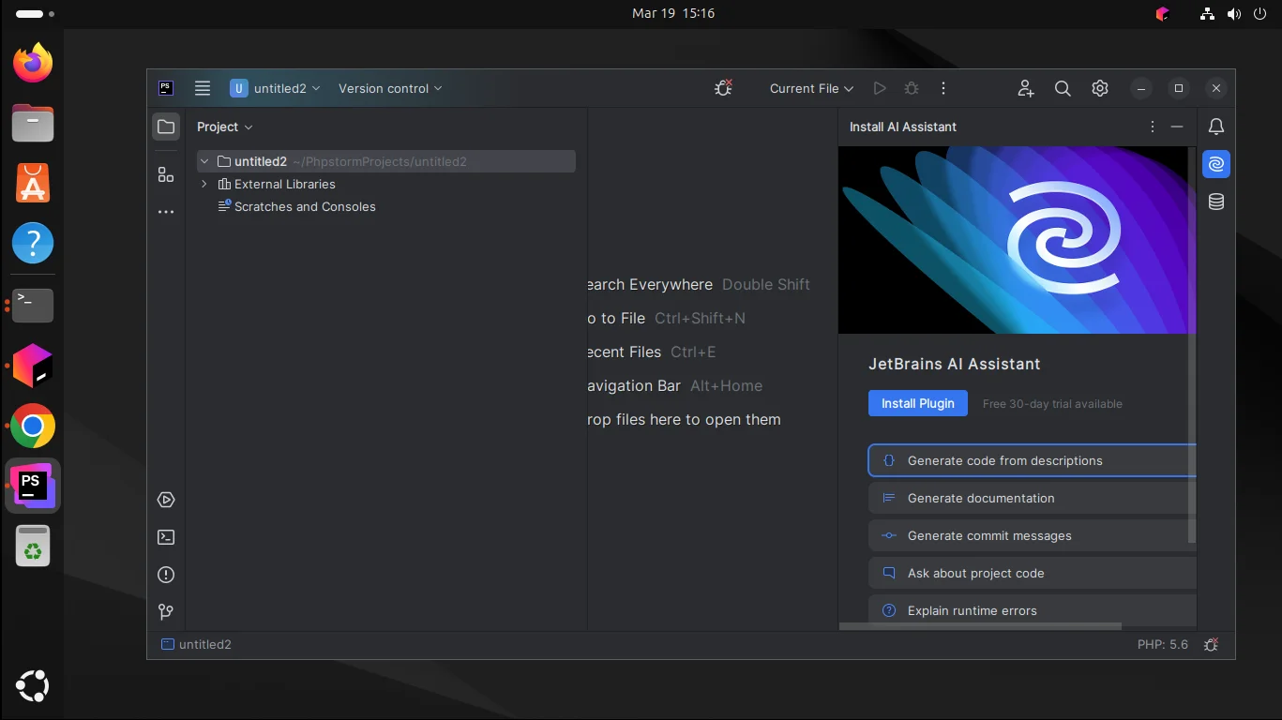Screen dimensions: 1282x720
Task: Open the Run tool window icon
Action: [x=166, y=500]
